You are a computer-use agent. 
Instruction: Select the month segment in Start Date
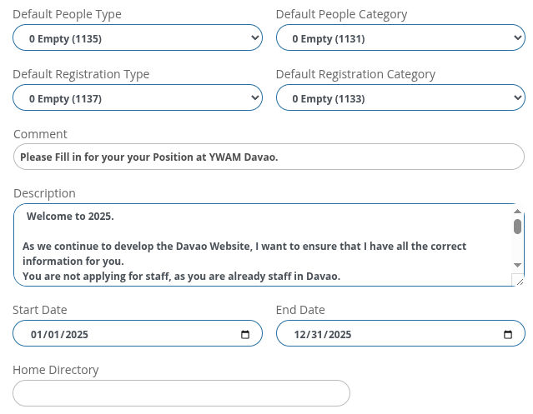coord(37,335)
